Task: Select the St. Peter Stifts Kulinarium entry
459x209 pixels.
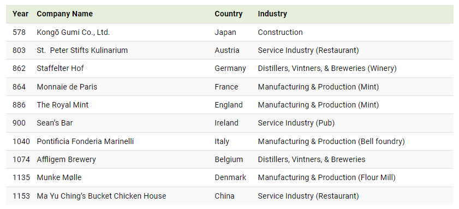Action: pyautogui.click(x=82, y=50)
